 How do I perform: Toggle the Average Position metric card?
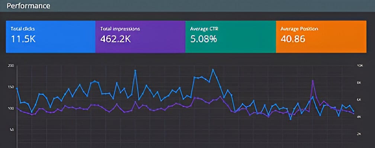click(x=321, y=36)
